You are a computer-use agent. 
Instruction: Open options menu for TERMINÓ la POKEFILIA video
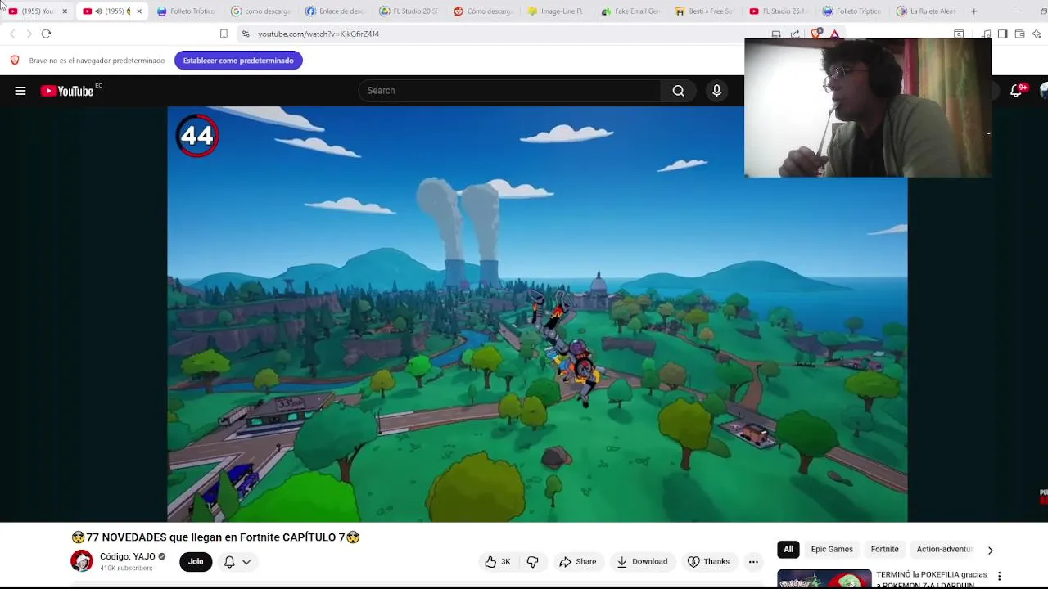point(999,577)
